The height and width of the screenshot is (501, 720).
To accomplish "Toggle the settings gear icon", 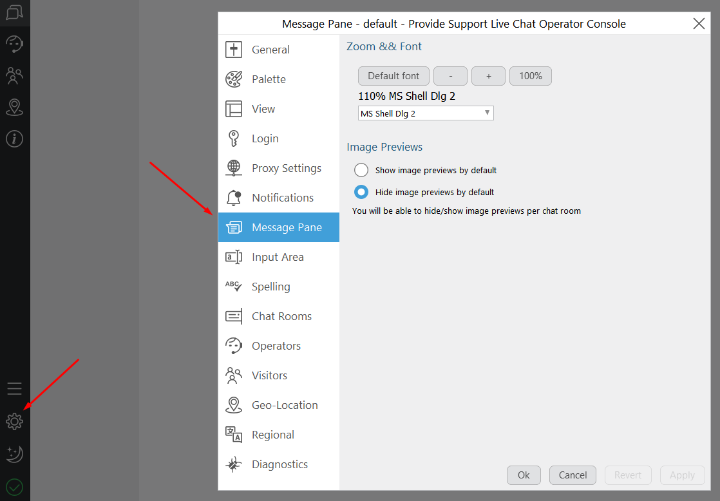I will (x=14, y=421).
